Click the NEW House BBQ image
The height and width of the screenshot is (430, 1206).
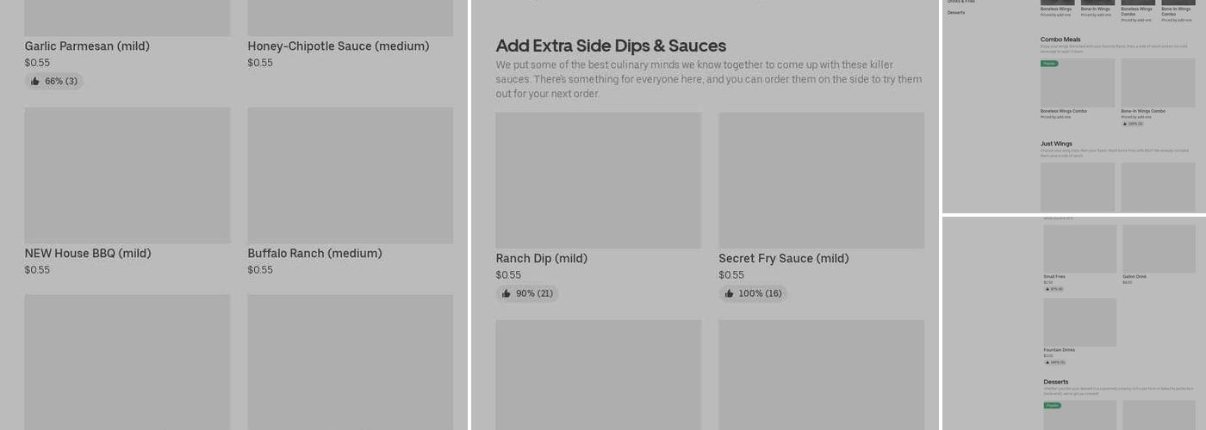(x=127, y=175)
